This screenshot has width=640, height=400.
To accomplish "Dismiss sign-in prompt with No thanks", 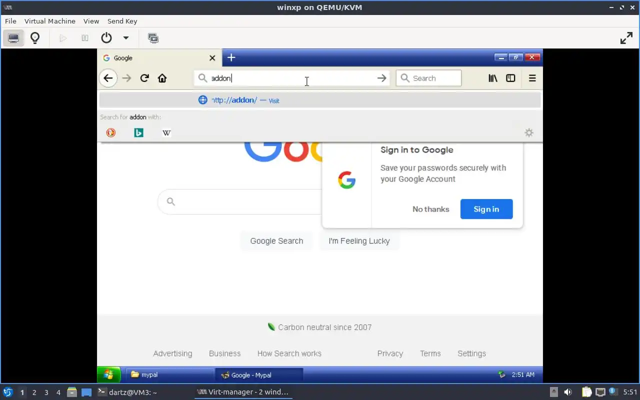I will tap(431, 209).
